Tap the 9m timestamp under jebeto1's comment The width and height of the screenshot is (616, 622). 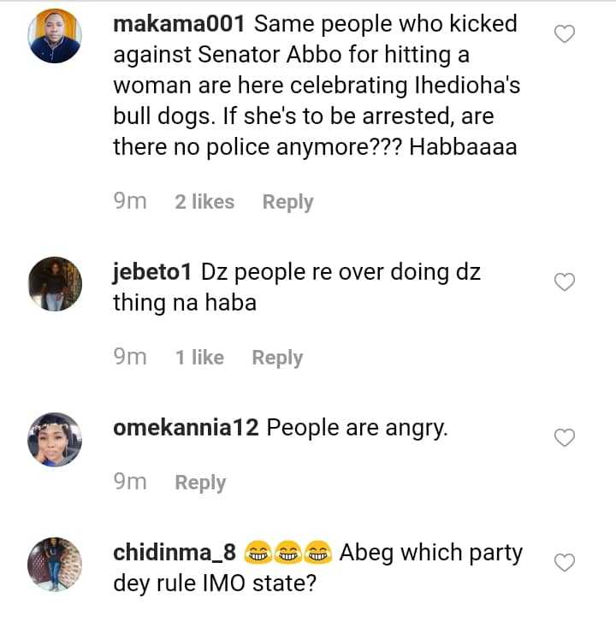[x=130, y=358]
